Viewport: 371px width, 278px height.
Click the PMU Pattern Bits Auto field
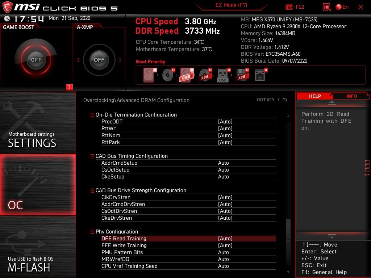223,252
